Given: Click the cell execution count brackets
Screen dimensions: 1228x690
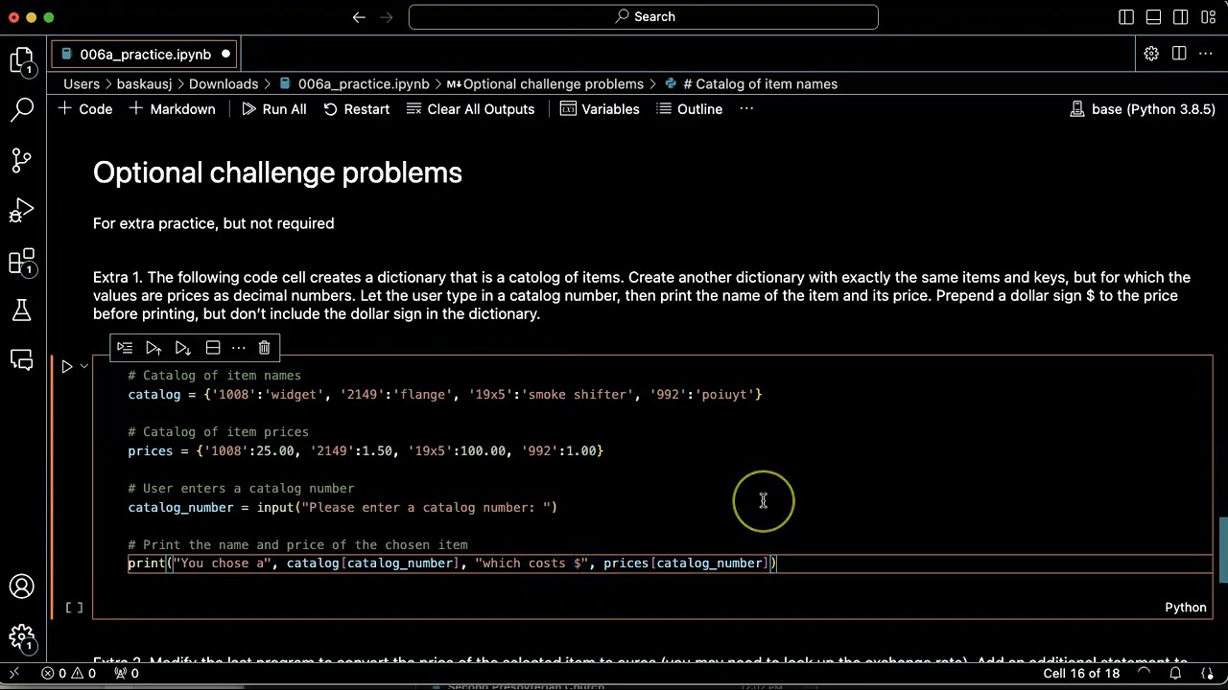Looking at the screenshot, I should tap(74, 608).
